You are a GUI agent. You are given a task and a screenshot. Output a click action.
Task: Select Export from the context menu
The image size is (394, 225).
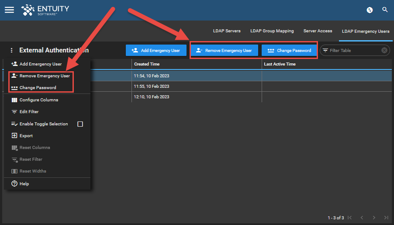tap(26, 136)
